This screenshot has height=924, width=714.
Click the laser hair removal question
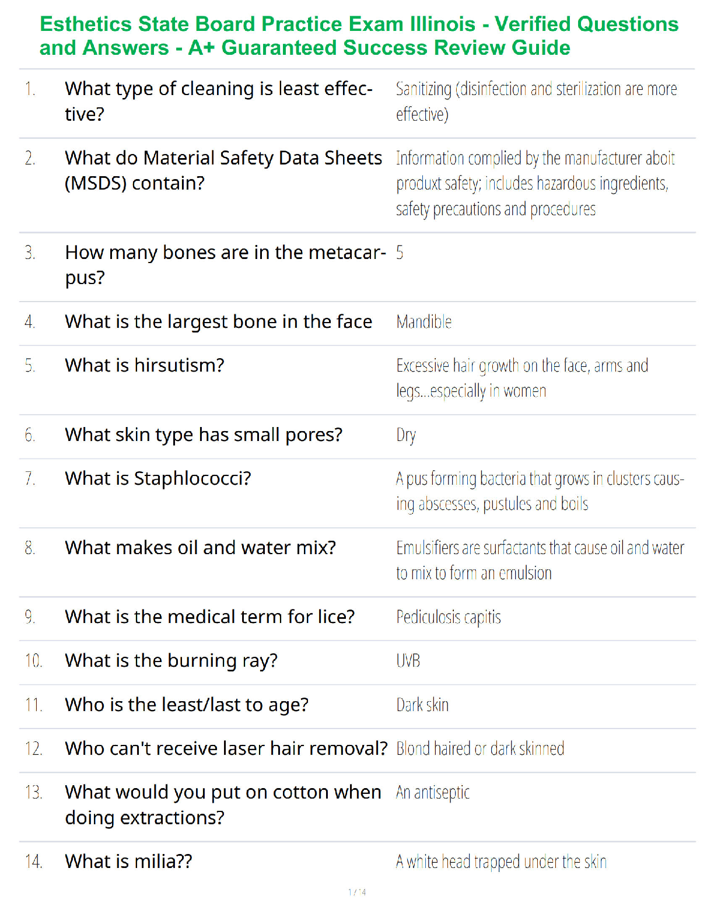tap(226, 748)
